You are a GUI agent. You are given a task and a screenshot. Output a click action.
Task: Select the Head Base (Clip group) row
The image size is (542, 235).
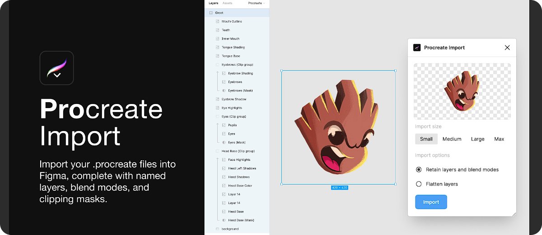pyautogui.click(x=237, y=151)
